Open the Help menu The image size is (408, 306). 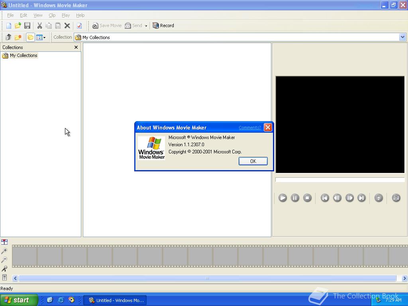80,15
